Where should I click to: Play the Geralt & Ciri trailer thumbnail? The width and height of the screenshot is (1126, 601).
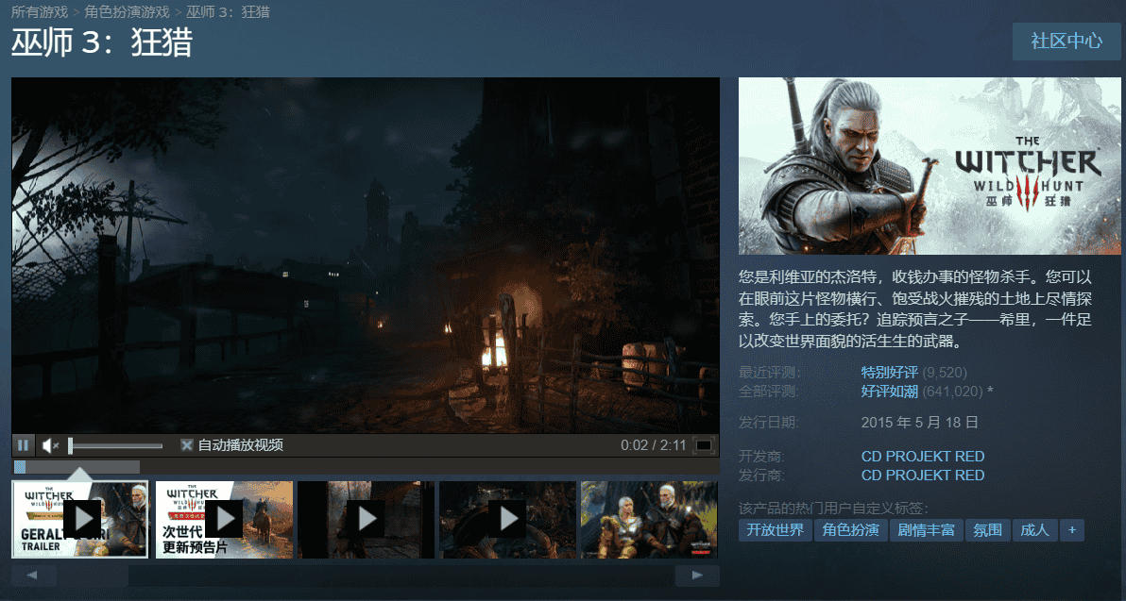point(79,519)
